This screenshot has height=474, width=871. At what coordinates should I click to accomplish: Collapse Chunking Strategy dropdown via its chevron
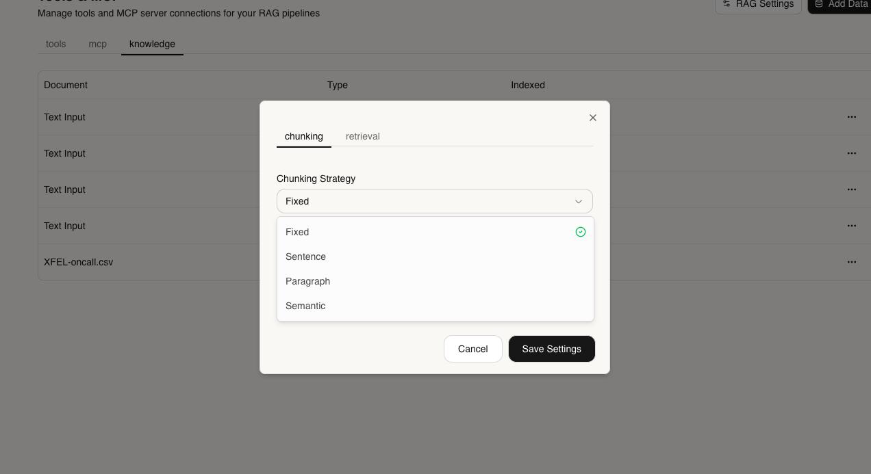[x=579, y=201]
